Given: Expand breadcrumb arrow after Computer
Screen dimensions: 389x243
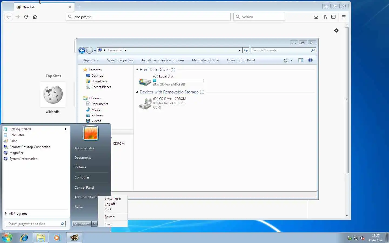Looking at the screenshot, I should click(x=125, y=50).
